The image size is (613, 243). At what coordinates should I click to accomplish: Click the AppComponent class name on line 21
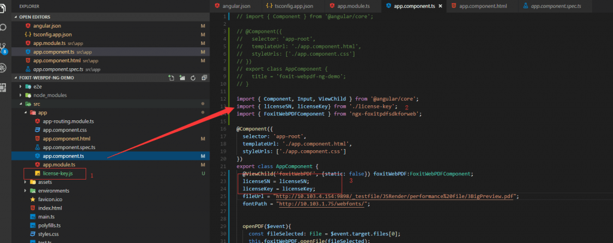294,166
